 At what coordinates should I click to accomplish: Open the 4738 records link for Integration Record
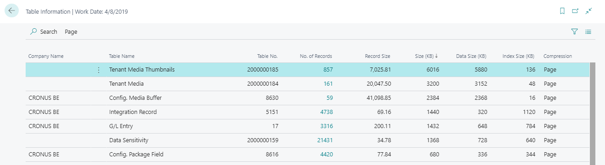[x=326, y=112]
